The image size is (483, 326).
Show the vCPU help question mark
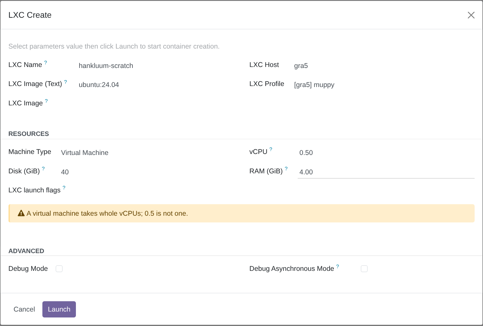coord(271,149)
